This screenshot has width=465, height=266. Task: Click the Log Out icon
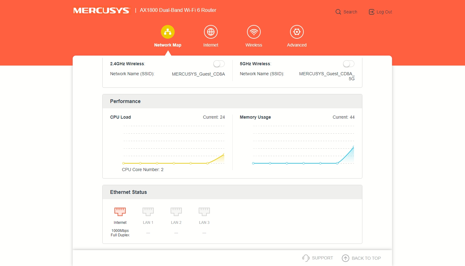[371, 12]
